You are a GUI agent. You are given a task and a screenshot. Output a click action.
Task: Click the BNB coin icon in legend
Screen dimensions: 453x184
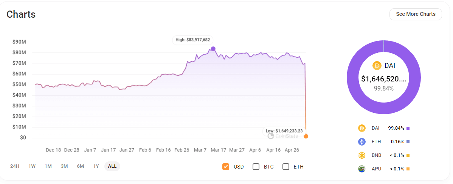(362, 155)
